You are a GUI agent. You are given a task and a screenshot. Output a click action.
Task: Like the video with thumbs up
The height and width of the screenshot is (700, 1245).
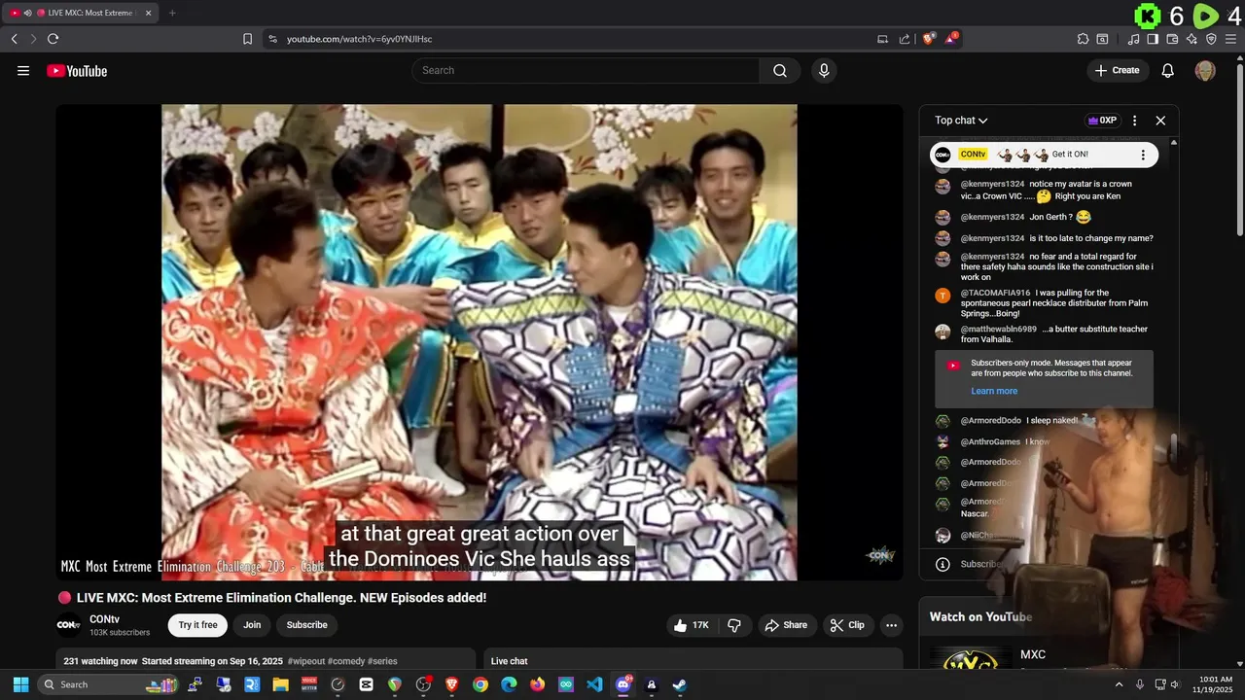click(x=681, y=625)
